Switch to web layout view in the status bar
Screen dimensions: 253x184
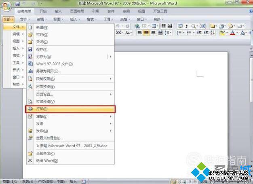pos(184,182)
